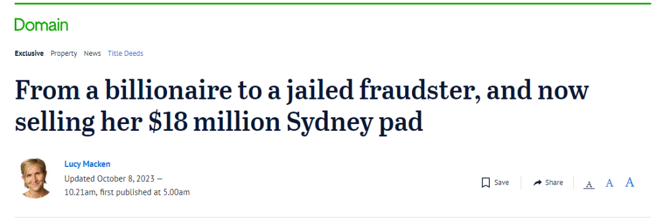Click the Share label text
Screen dimensions: 663x221
[554, 182]
